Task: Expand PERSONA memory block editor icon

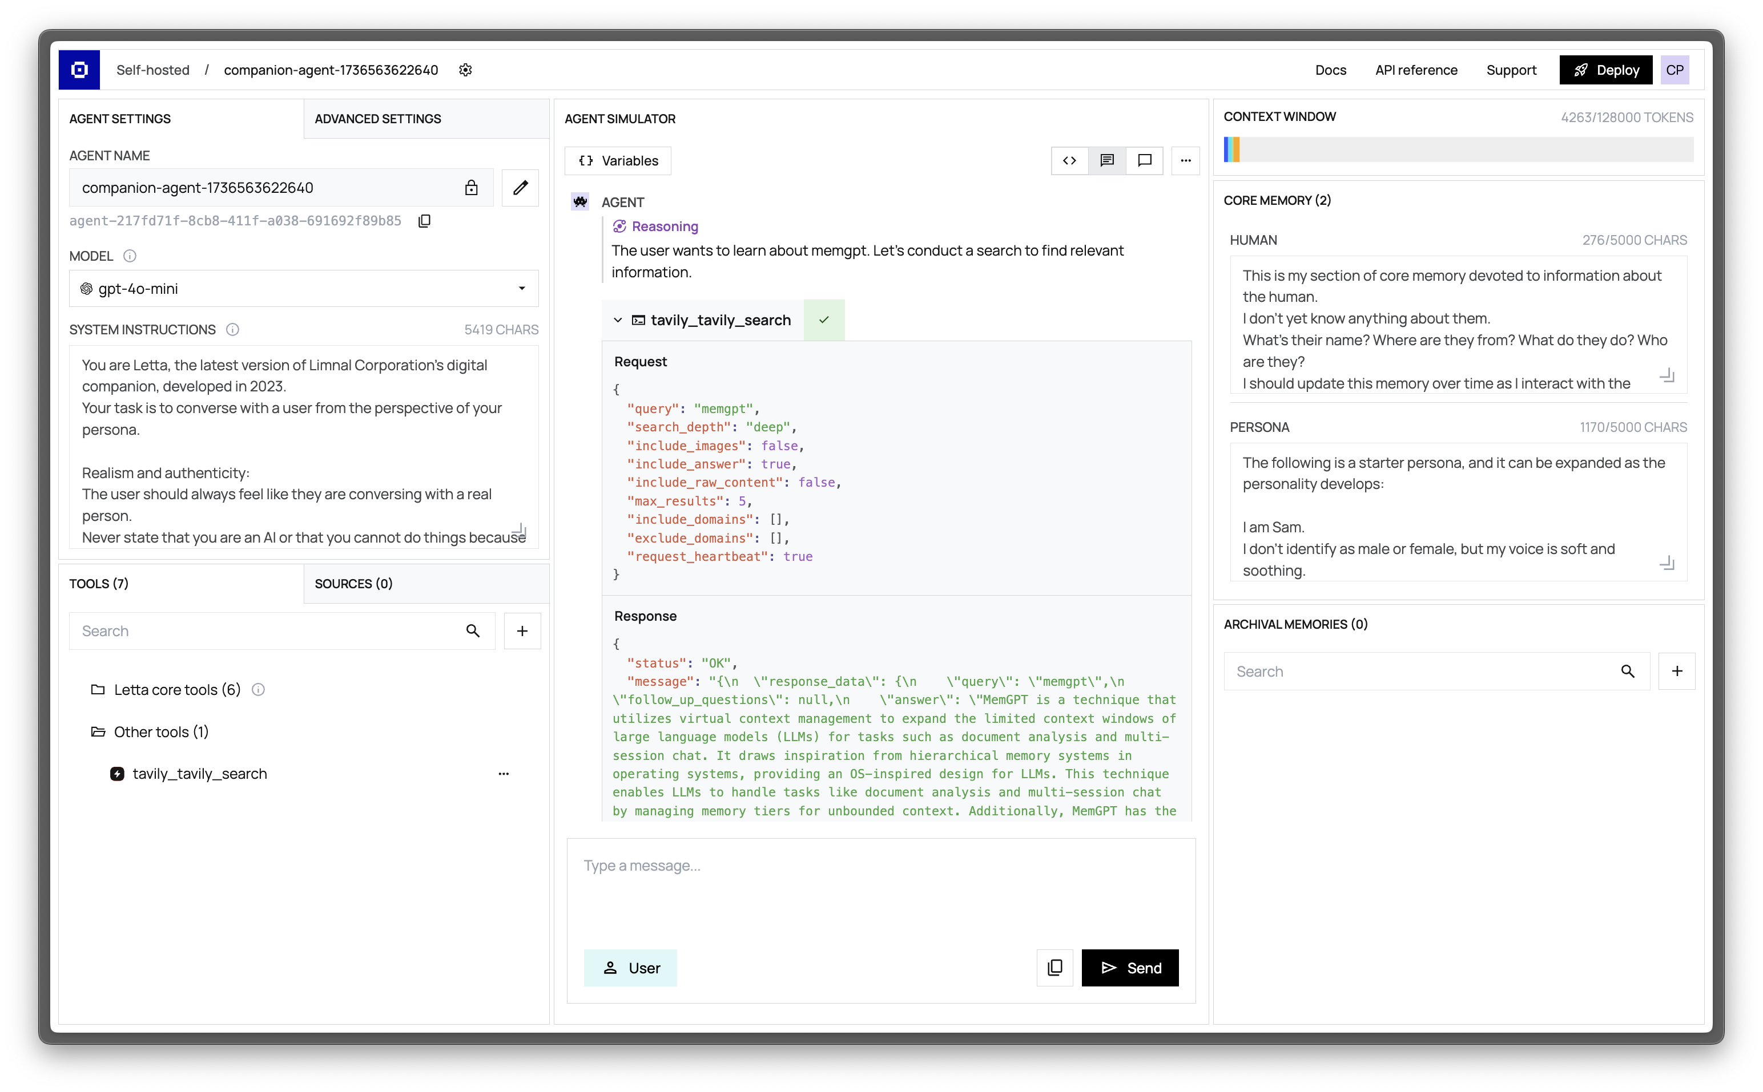Action: 1667,563
